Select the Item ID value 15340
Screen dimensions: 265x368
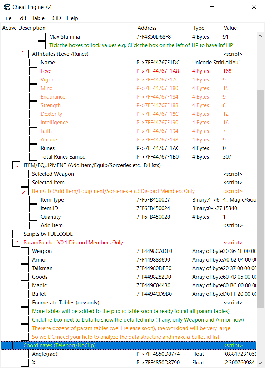(x=230, y=208)
